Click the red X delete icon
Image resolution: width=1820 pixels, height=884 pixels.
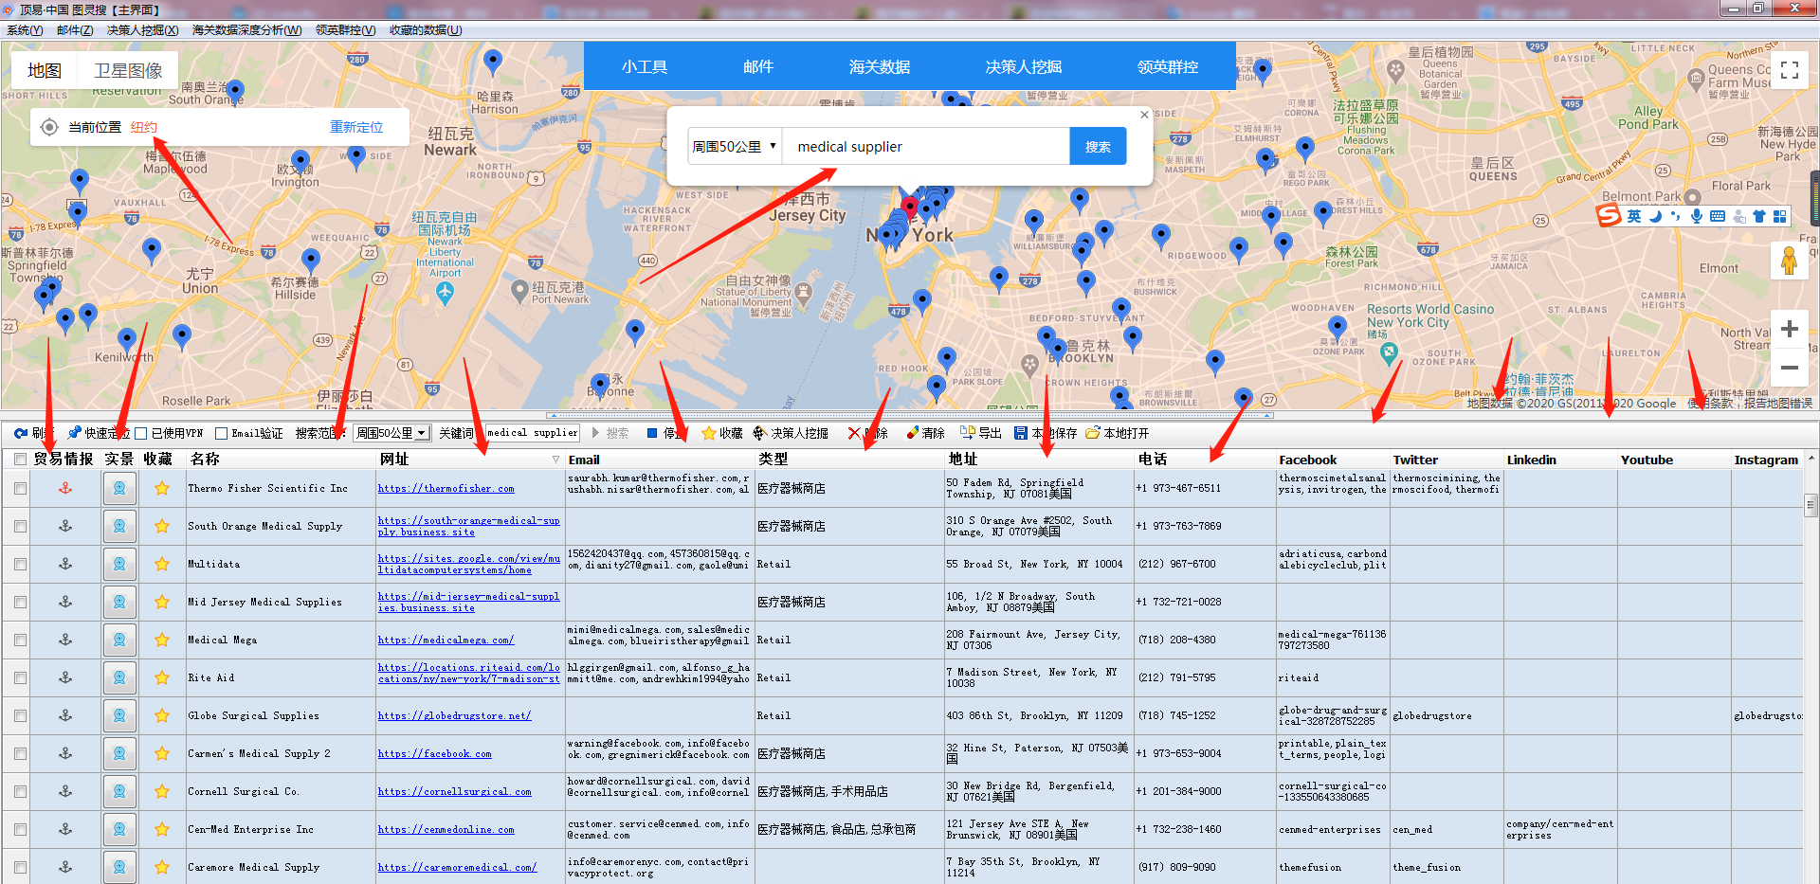(854, 433)
